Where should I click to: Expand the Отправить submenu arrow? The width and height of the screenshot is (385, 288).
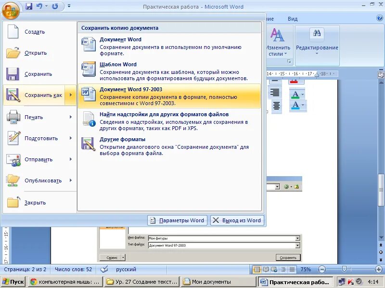(x=71, y=159)
